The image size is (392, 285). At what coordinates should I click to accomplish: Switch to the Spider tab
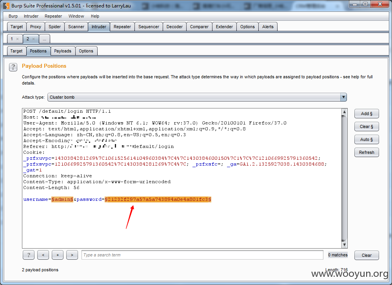click(54, 27)
